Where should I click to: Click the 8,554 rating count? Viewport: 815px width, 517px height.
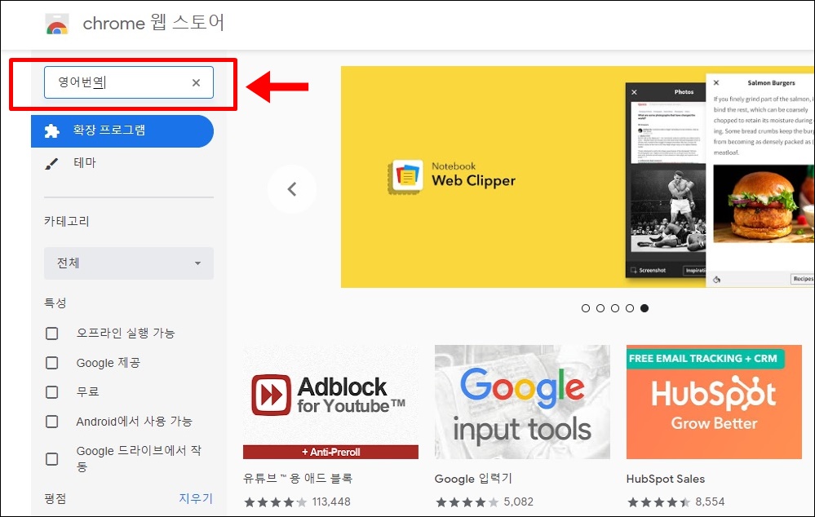710,502
